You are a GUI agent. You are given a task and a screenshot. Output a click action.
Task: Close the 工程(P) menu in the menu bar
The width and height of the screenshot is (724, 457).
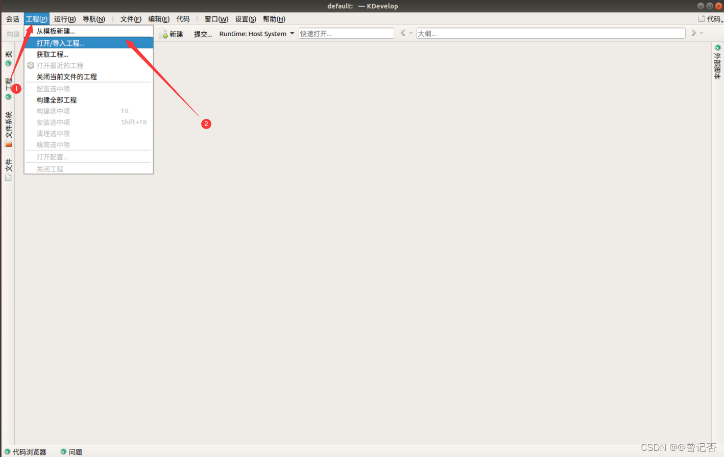point(36,19)
